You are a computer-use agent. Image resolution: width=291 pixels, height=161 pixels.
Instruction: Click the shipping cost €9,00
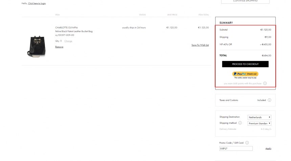click(x=268, y=37)
